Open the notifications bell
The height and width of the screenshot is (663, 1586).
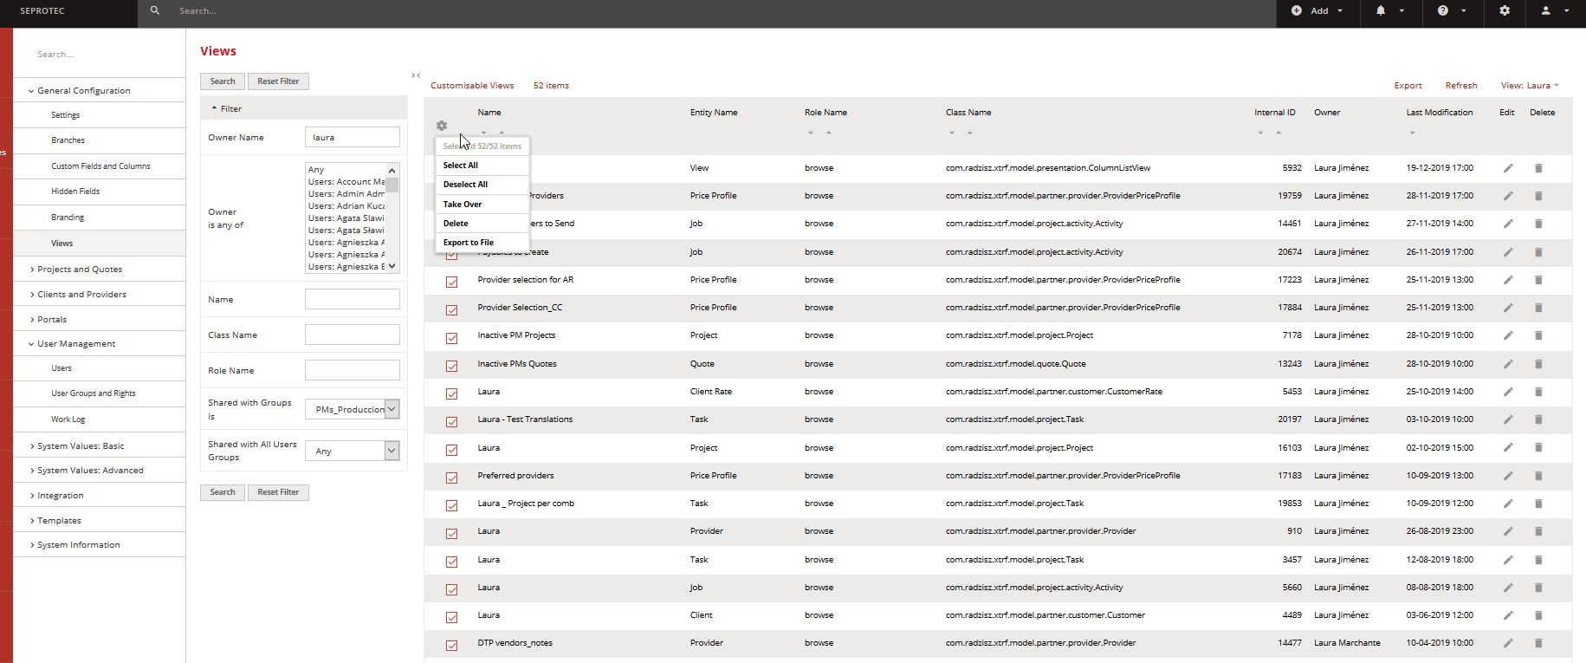tap(1381, 10)
